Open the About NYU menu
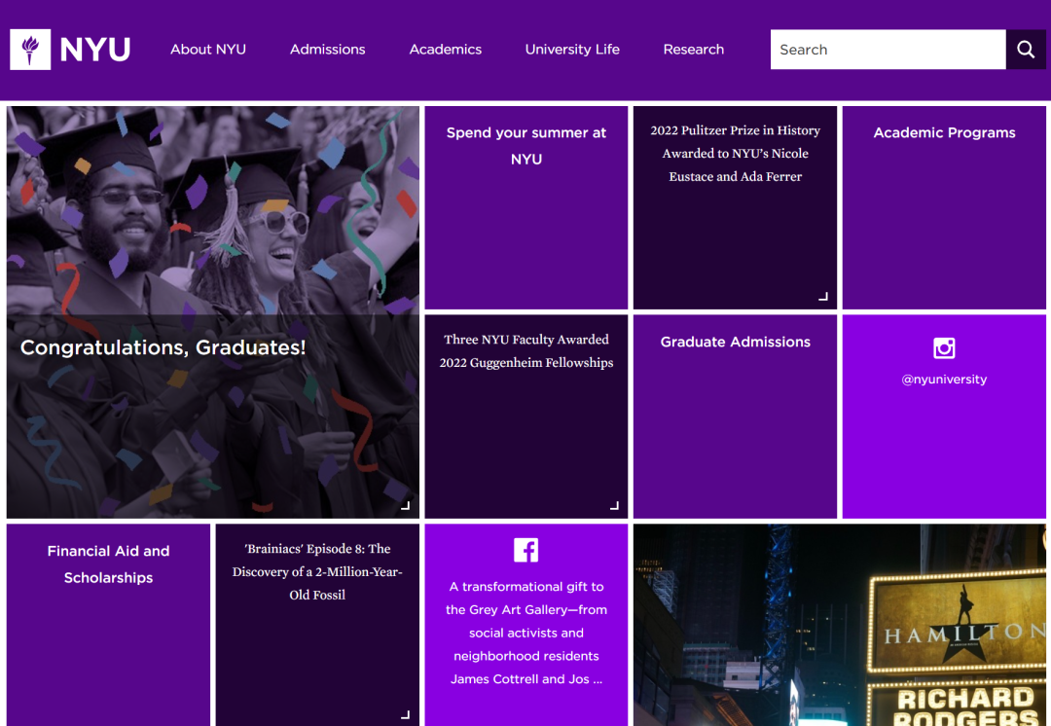This screenshot has height=726, width=1051. (207, 49)
